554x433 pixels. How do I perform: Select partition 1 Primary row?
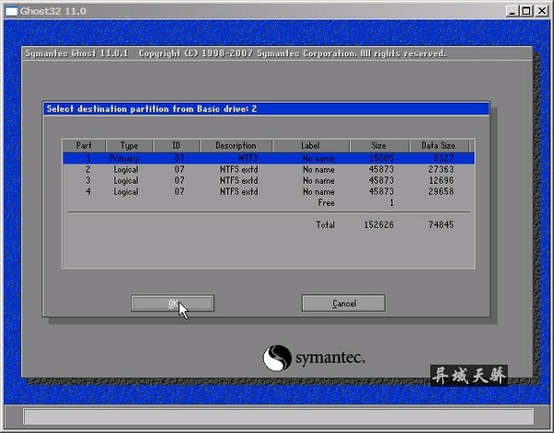click(x=269, y=158)
